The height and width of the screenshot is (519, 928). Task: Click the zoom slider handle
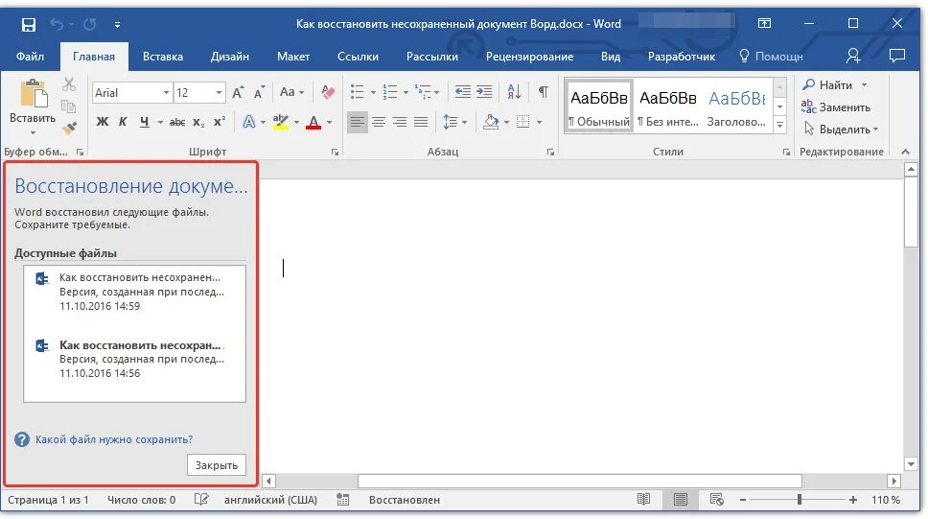tap(799, 500)
